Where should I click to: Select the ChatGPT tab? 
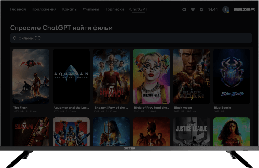point(138,9)
